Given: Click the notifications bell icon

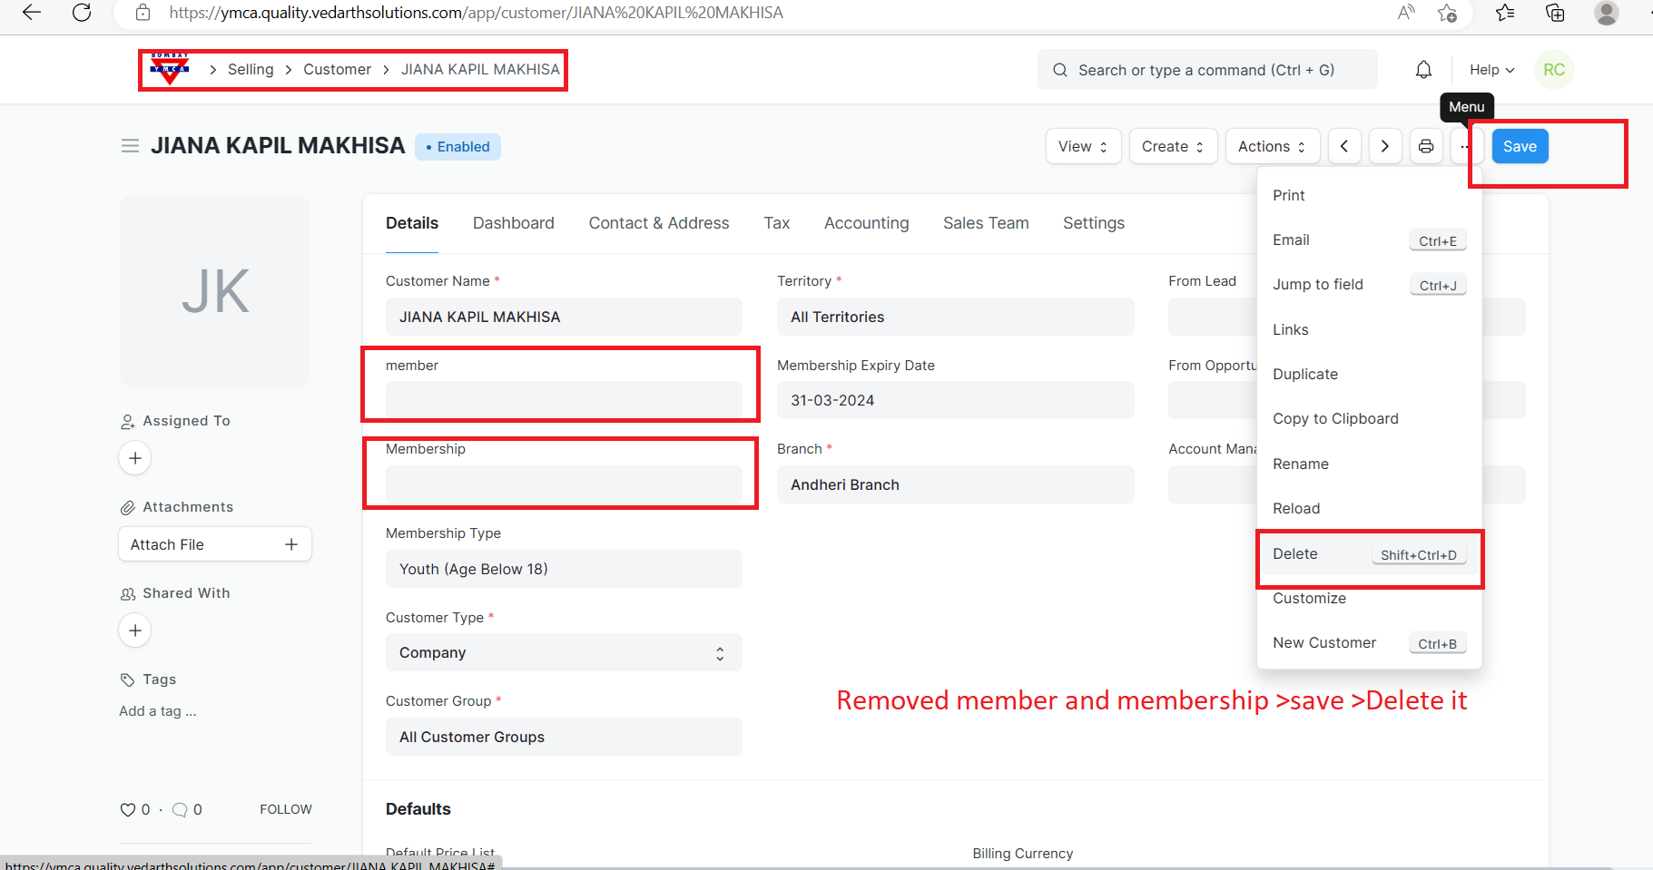Looking at the screenshot, I should [x=1423, y=70].
